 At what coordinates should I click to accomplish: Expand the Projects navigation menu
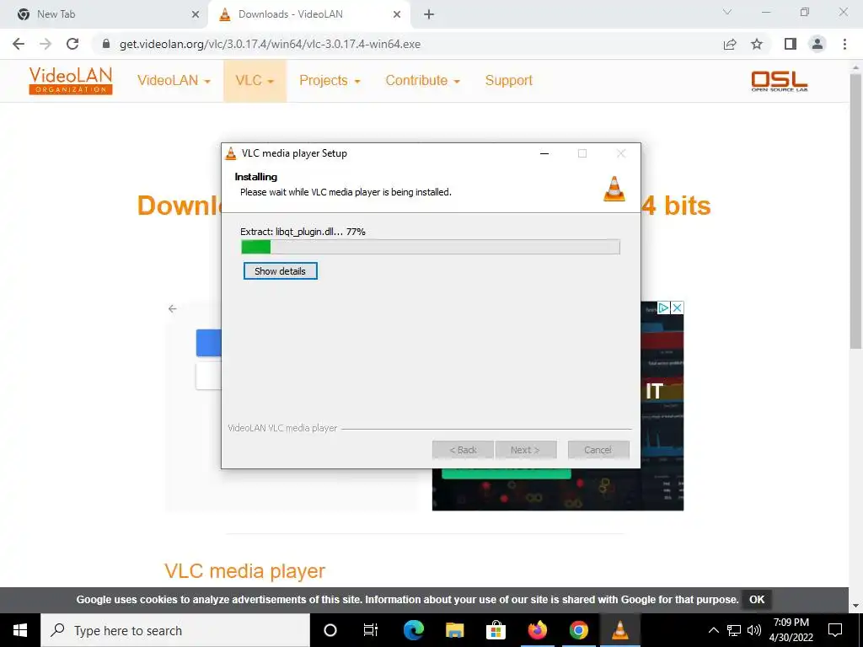tap(330, 80)
